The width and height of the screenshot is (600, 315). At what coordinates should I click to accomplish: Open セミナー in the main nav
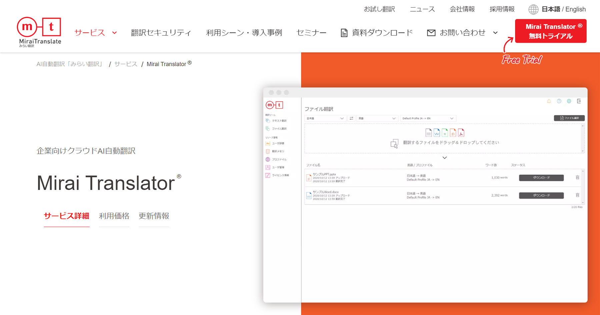click(x=311, y=33)
